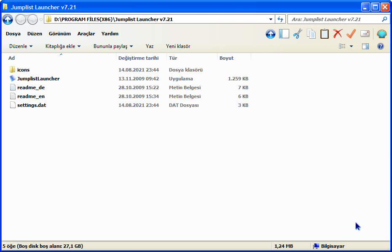
Task: Go forward using the forward arrow
Action: tap(32, 19)
